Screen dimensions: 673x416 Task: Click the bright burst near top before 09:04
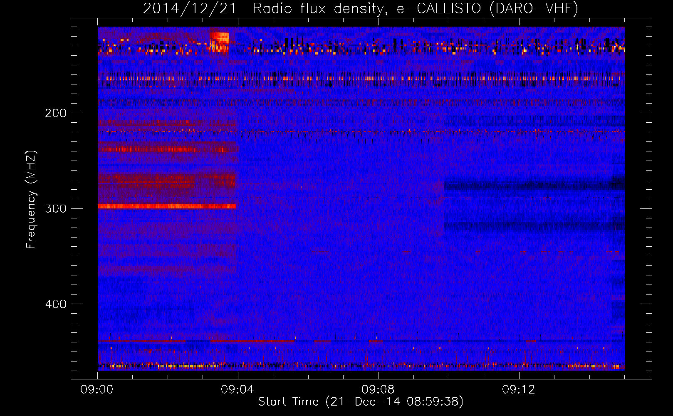coord(219,42)
